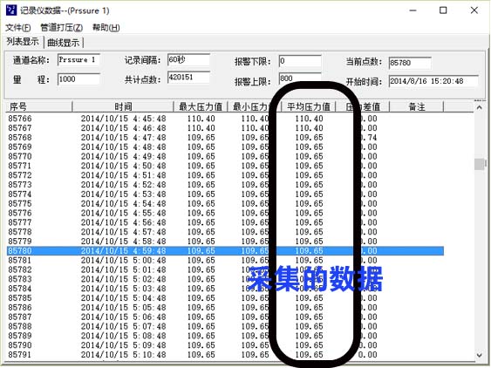Viewport: 491px width, 368px height.
Task: Select row 85790
Action: pos(225,345)
